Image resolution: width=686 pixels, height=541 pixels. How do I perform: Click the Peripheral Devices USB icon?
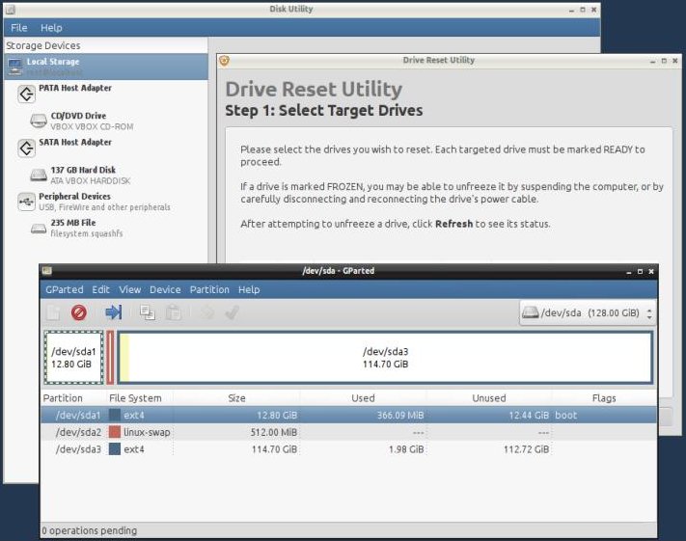pyautogui.click(x=26, y=202)
